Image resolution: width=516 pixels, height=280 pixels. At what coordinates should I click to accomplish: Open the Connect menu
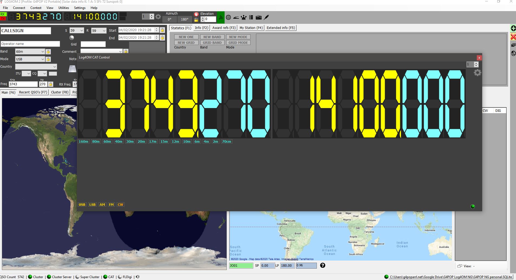tap(19, 8)
